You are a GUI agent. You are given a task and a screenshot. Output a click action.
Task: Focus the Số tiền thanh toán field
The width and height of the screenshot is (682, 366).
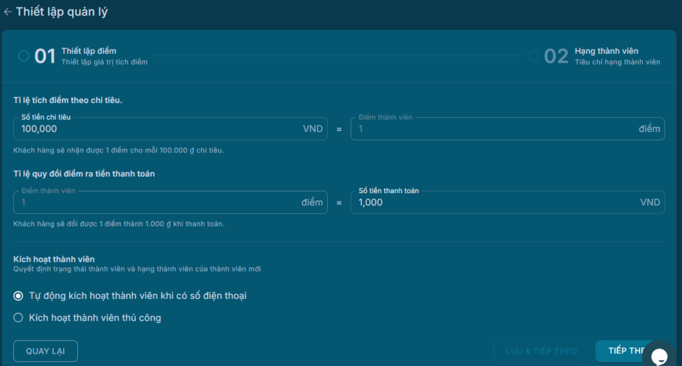(493, 202)
